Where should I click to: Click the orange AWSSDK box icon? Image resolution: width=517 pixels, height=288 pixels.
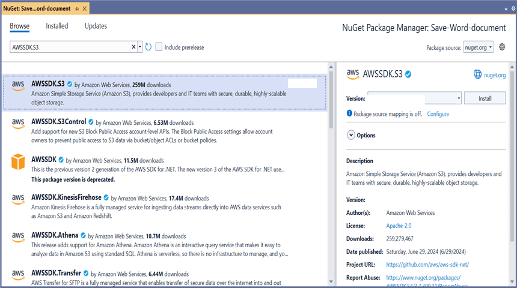click(18, 161)
